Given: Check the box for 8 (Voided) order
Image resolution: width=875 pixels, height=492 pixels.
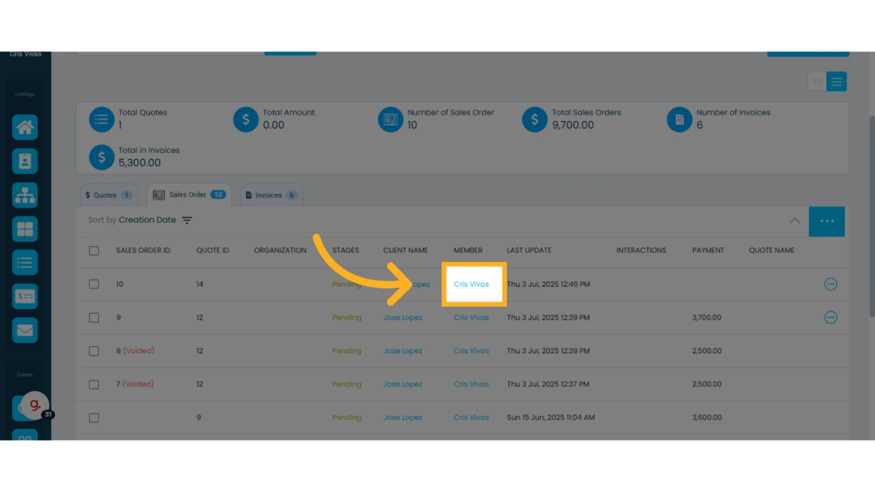Looking at the screenshot, I should tap(94, 351).
